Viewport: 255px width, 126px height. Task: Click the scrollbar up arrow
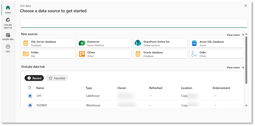tap(246, 34)
